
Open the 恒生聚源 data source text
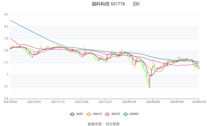point(114,124)
